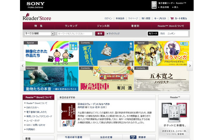Click the author 高岡望 link

click(x=81, y=107)
